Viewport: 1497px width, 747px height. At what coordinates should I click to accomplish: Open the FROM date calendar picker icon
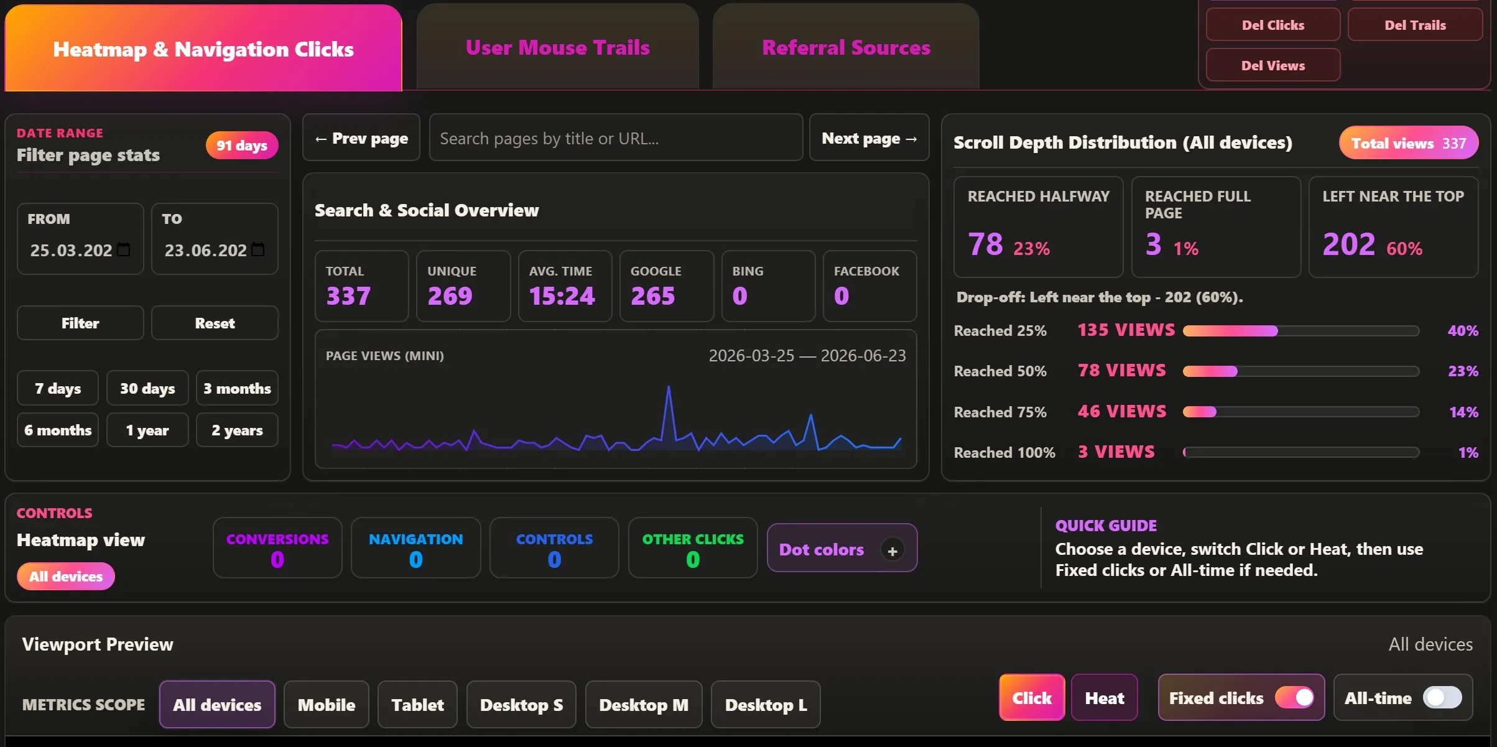pos(124,249)
